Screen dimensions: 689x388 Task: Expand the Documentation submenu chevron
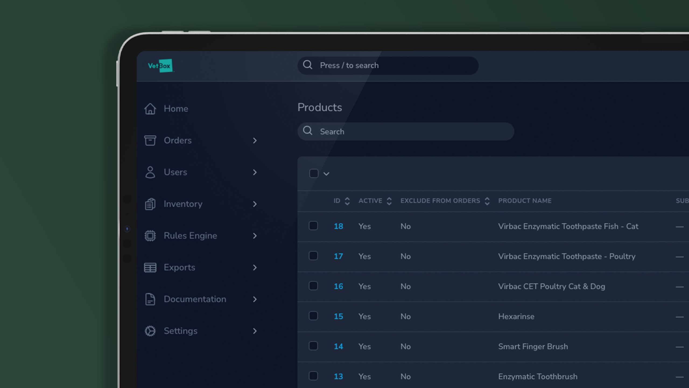tap(255, 299)
